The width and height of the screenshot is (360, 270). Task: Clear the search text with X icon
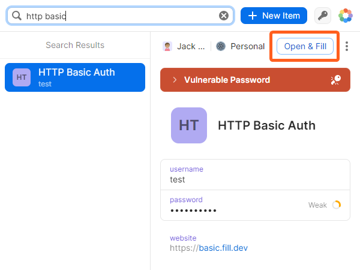click(x=224, y=16)
